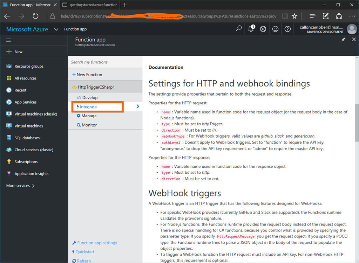Open the help question mark icon
The height and width of the screenshot is (263, 359).
coord(287,29)
